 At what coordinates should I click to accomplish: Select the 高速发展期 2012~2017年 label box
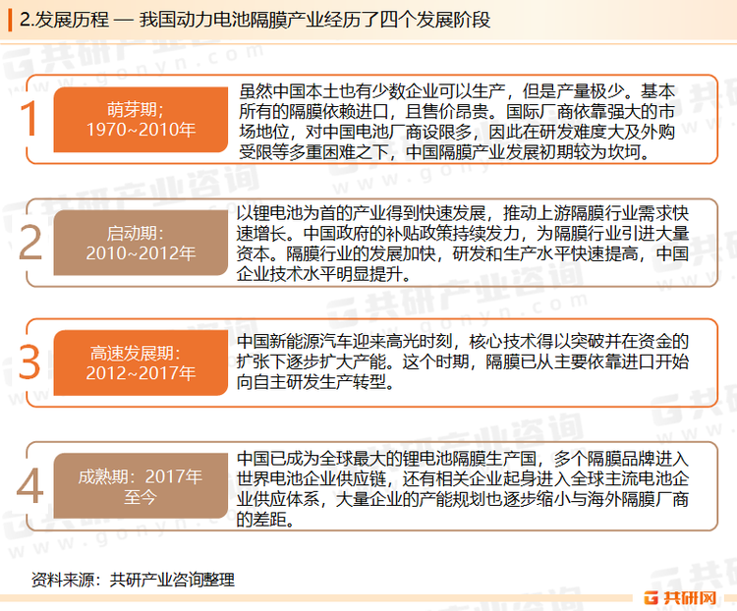141,362
